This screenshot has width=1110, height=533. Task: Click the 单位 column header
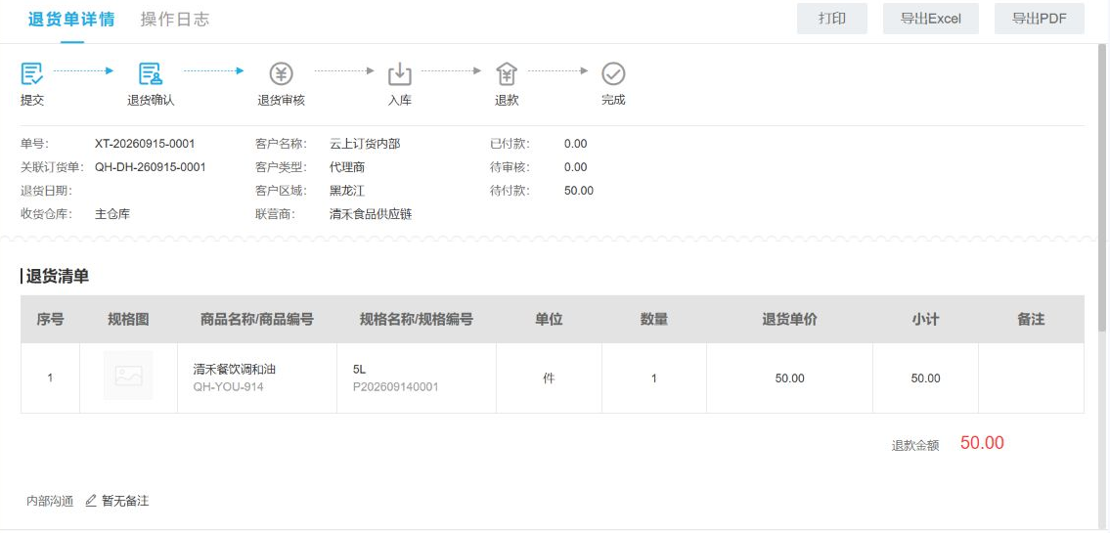pos(549,319)
